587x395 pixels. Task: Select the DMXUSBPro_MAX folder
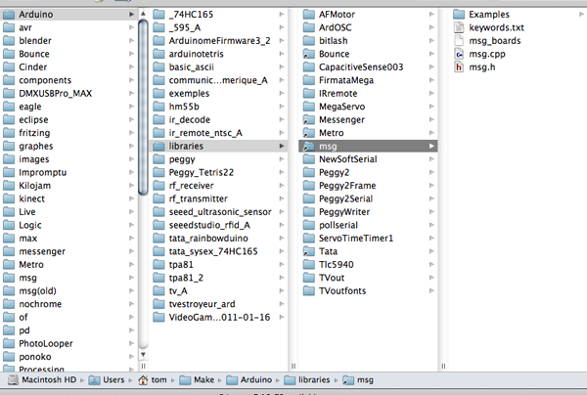tap(68, 93)
